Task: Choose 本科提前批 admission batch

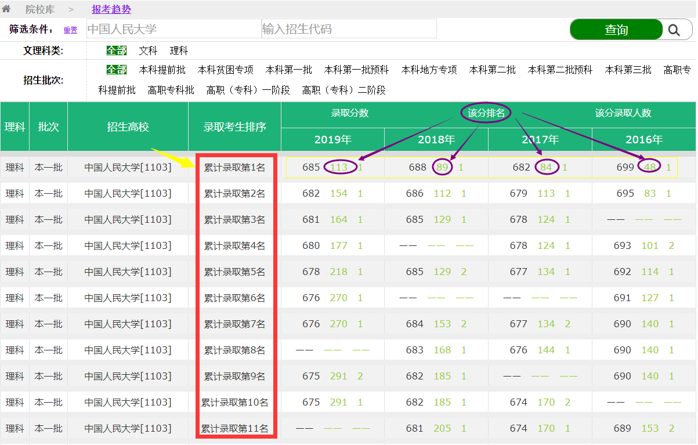Action: (x=162, y=70)
